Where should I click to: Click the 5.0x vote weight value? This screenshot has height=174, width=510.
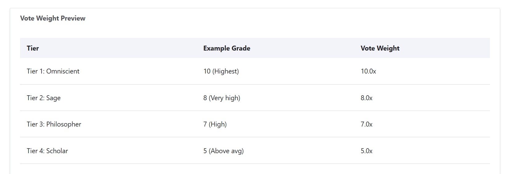(x=366, y=151)
